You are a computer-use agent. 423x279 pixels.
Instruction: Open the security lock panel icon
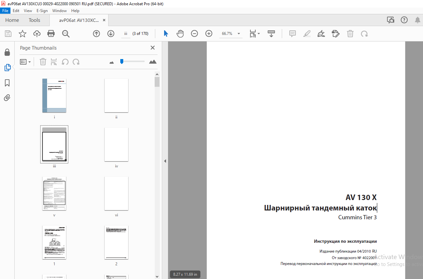tap(7, 52)
